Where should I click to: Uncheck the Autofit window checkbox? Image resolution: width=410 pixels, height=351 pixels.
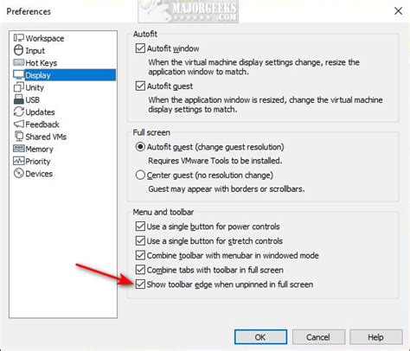(x=140, y=48)
